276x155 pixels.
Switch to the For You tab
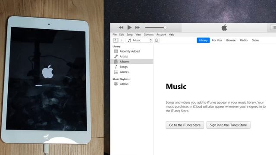(x=217, y=40)
